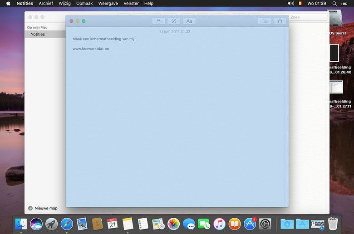Open System Preferences gear icon in Dock
The height and width of the screenshot is (234, 354).
coord(265,224)
